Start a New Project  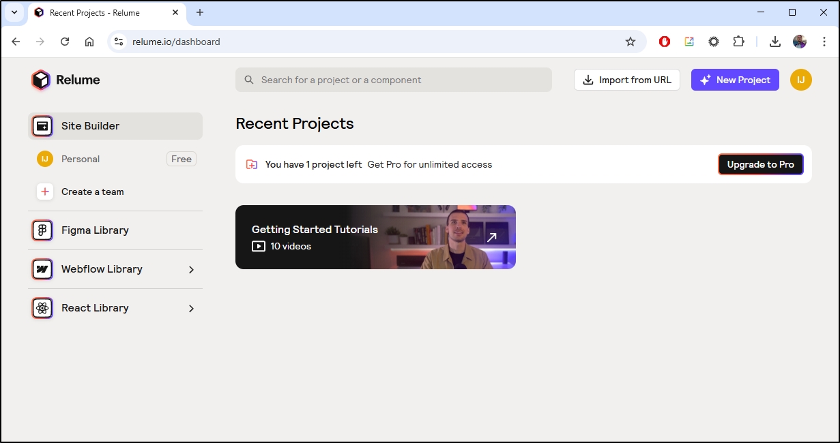(x=735, y=80)
